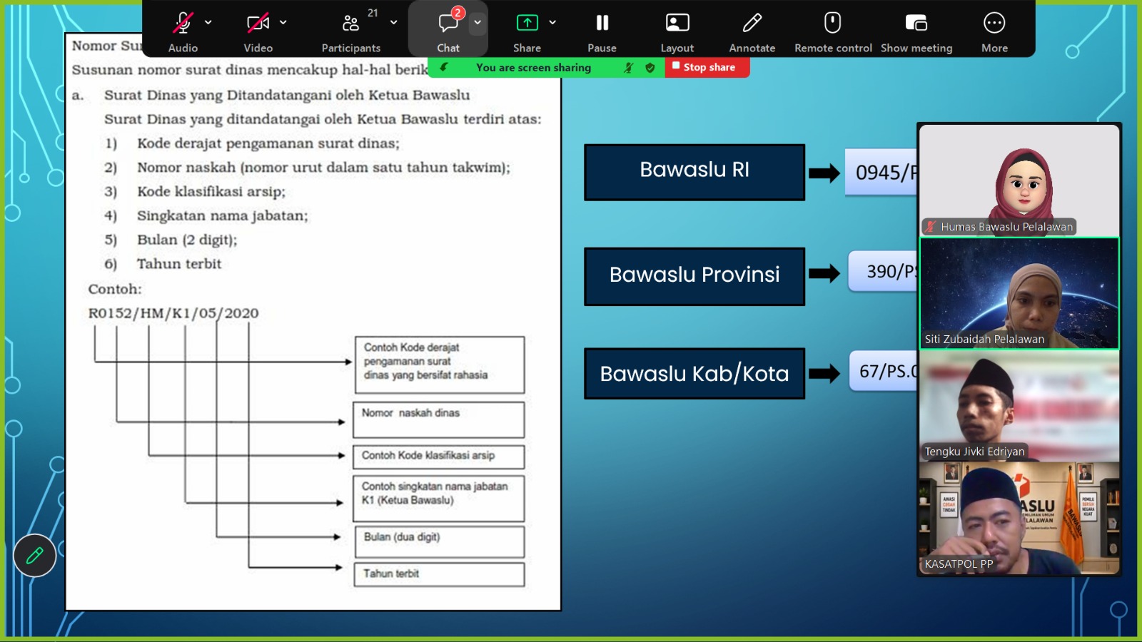Viewport: 1142px width, 642px height.
Task: Select the Tengku Jivki Edriyan video tile
Action: coord(1019,406)
